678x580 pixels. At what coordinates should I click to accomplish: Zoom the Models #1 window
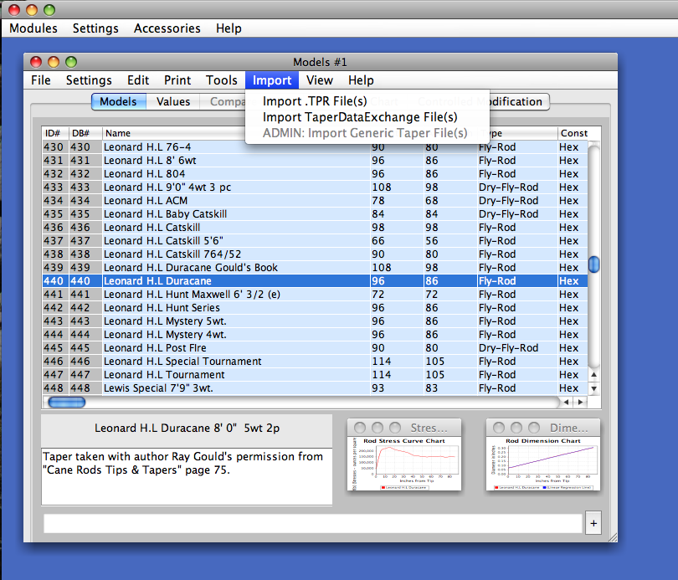(x=71, y=62)
